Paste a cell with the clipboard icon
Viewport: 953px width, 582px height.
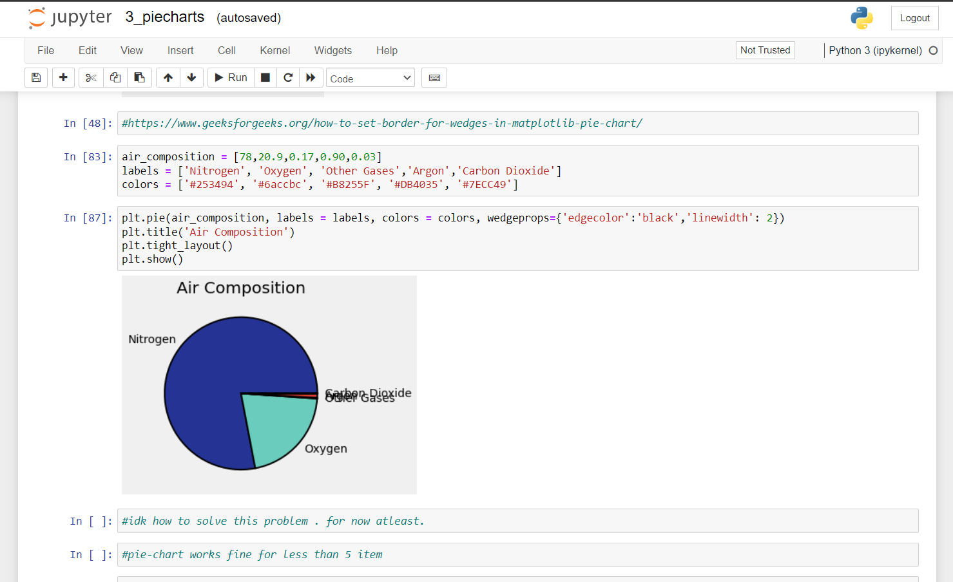[x=140, y=77]
